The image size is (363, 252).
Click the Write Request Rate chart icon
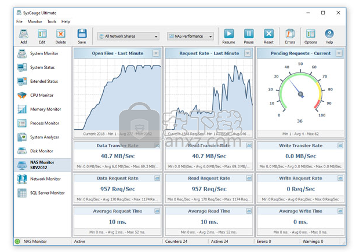pos(340,178)
